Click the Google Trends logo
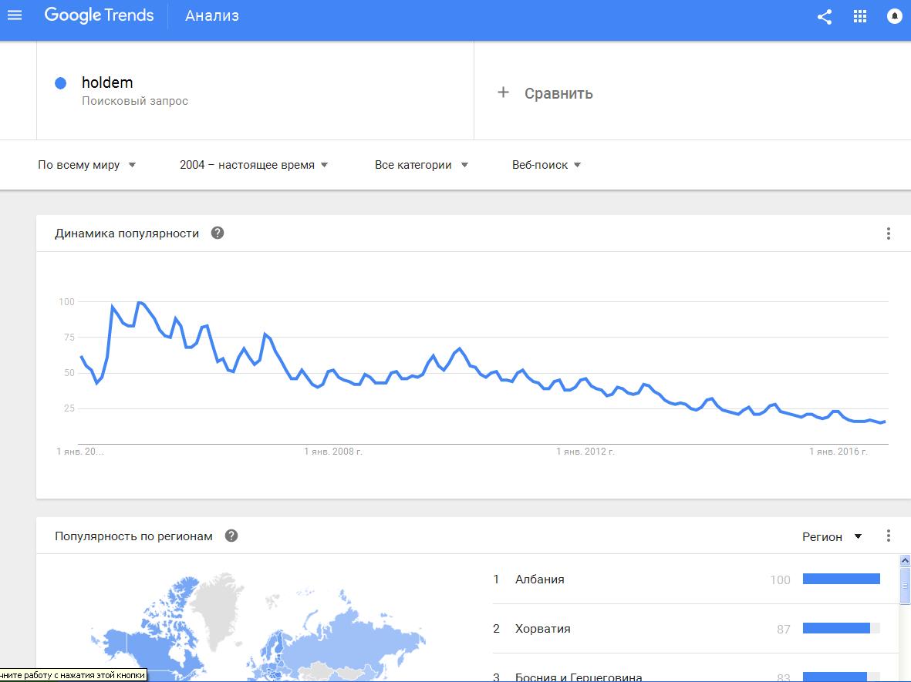Screen dimensions: 911x682 pyautogui.click(x=100, y=15)
